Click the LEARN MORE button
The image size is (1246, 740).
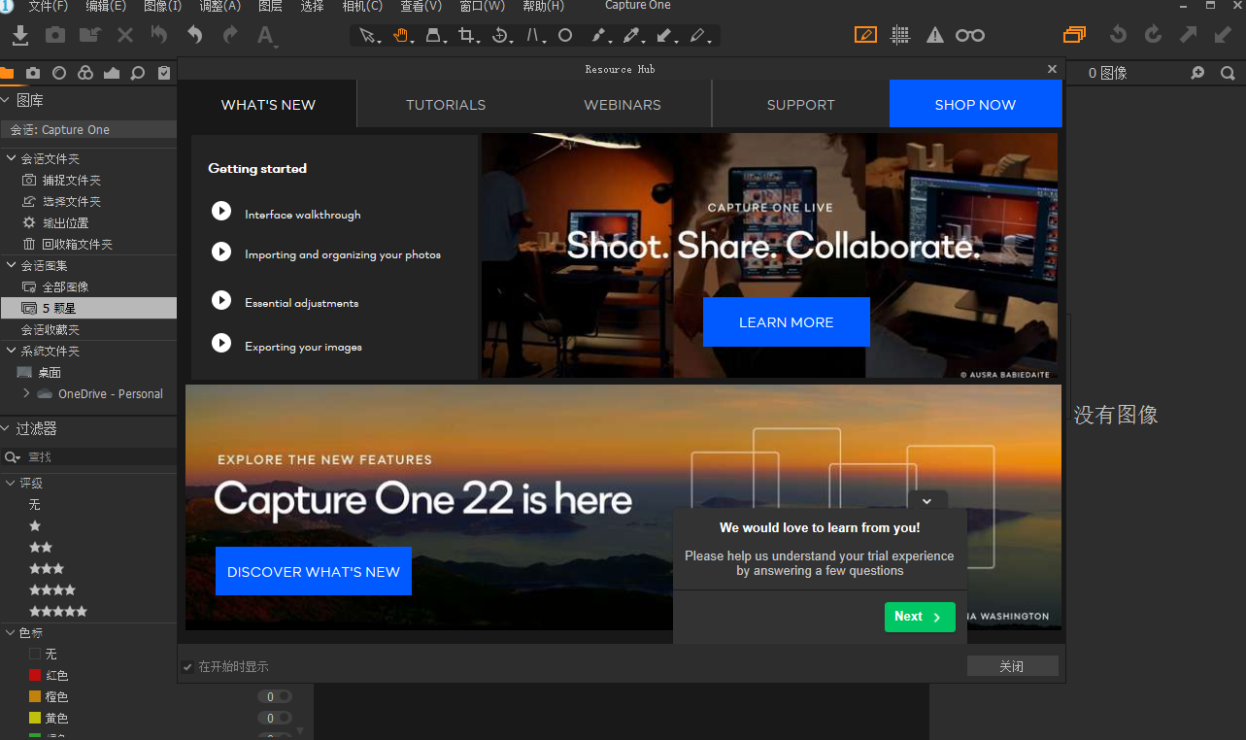click(787, 322)
